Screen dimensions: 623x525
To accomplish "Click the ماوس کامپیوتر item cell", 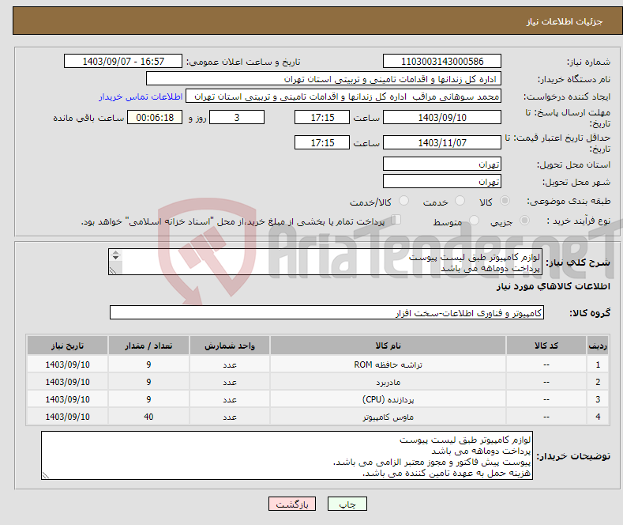I will pos(388,417).
